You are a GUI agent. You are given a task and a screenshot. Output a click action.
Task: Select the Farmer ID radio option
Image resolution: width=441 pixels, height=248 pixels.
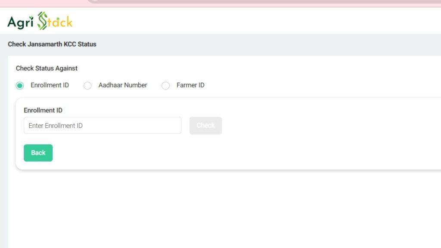pos(166,86)
